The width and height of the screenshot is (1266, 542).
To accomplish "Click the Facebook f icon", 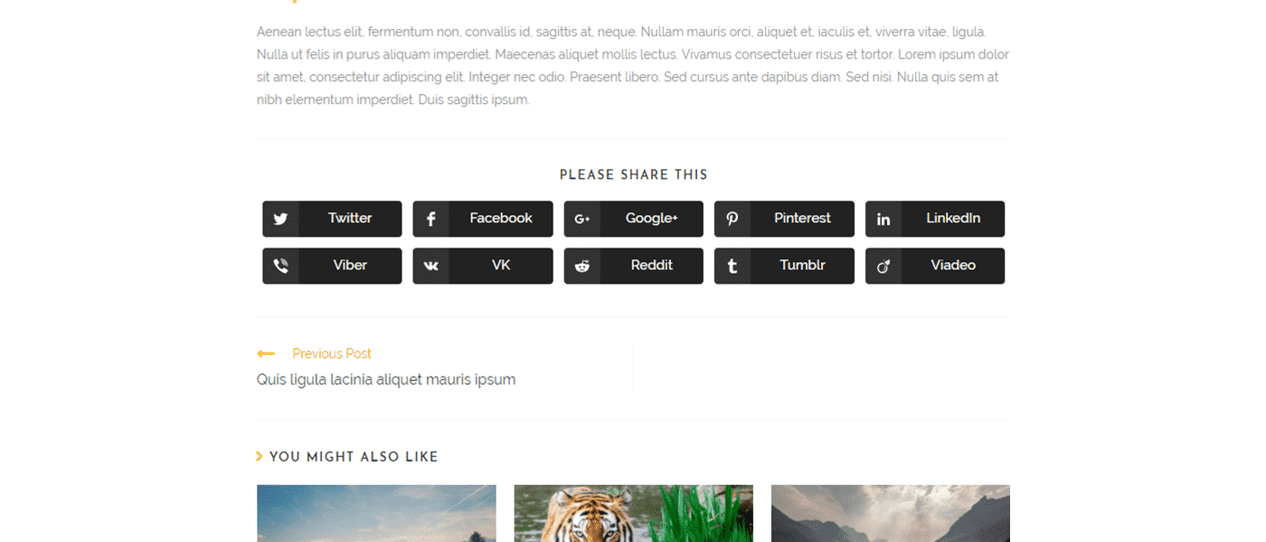I will (x=431, y=219).
